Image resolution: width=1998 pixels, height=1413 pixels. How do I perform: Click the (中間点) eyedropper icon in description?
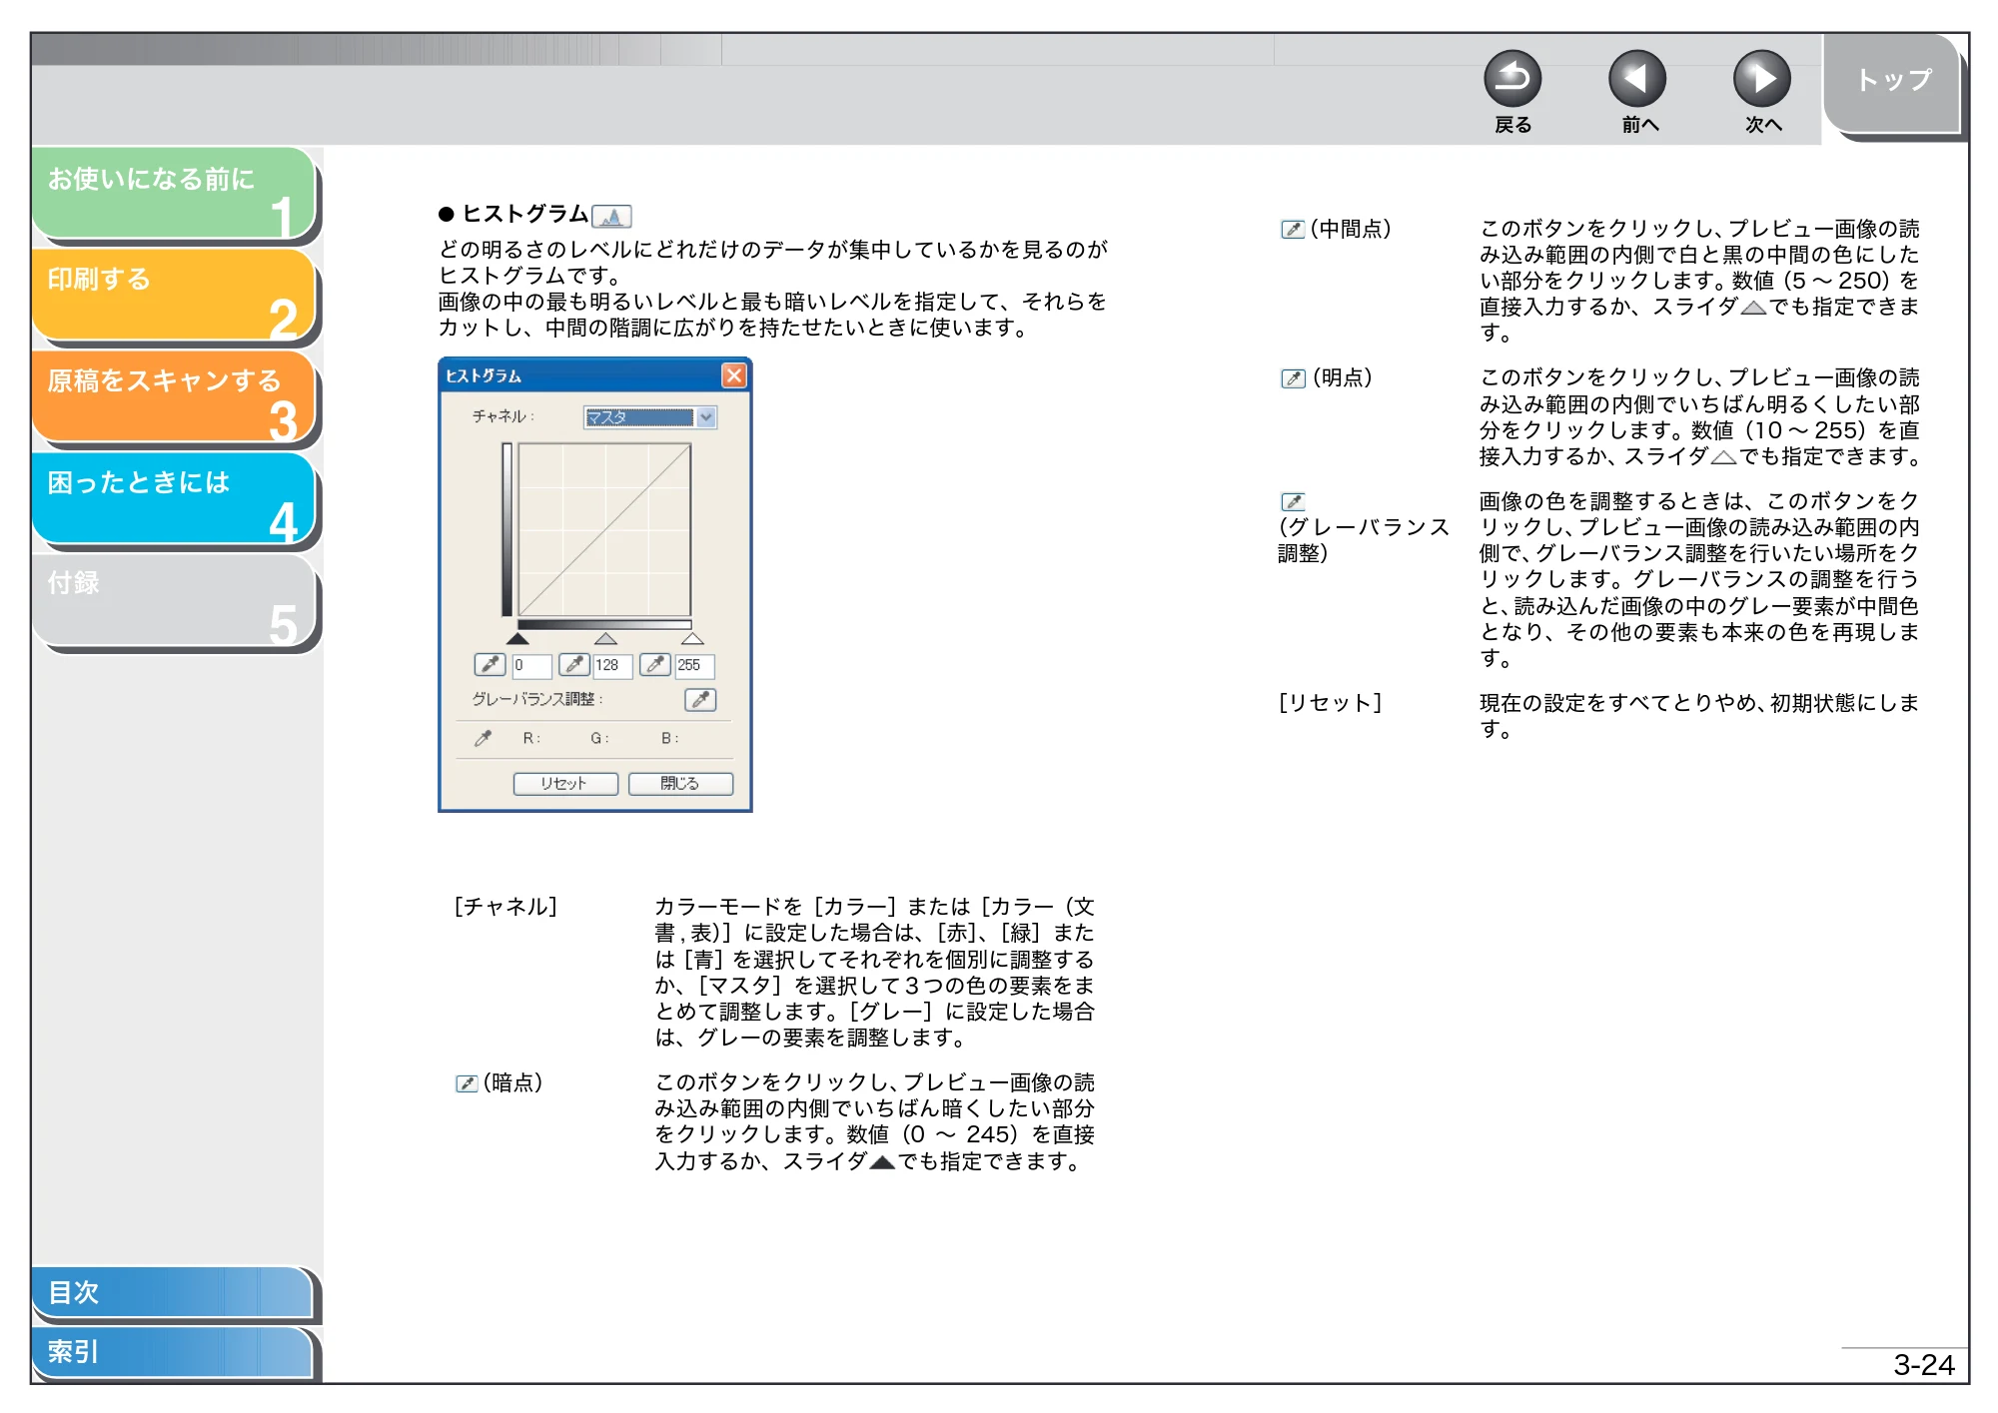tap(1293, 230)
